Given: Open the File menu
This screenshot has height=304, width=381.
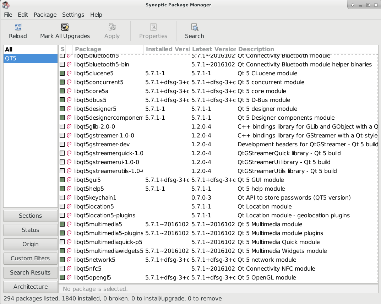Looking at the screenshot, I should coord(8,15).
